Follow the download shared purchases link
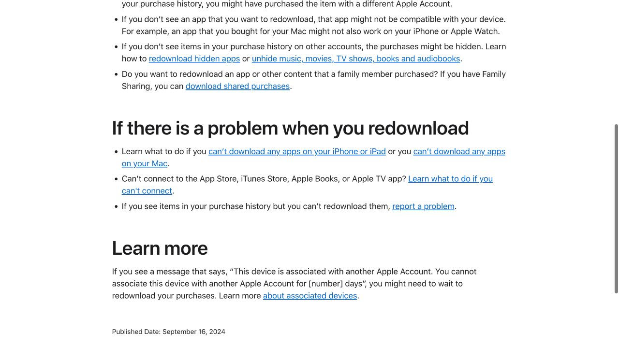The height and width of the screenshot is (348, 619). [237, 86]
